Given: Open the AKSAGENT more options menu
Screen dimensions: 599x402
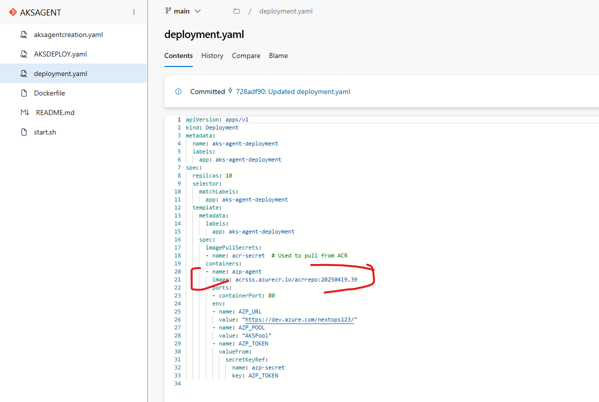Looking at the screenshot, I should 134,12.
